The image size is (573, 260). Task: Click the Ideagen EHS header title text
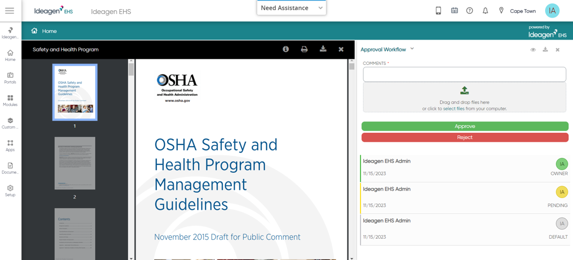(111, 12)
